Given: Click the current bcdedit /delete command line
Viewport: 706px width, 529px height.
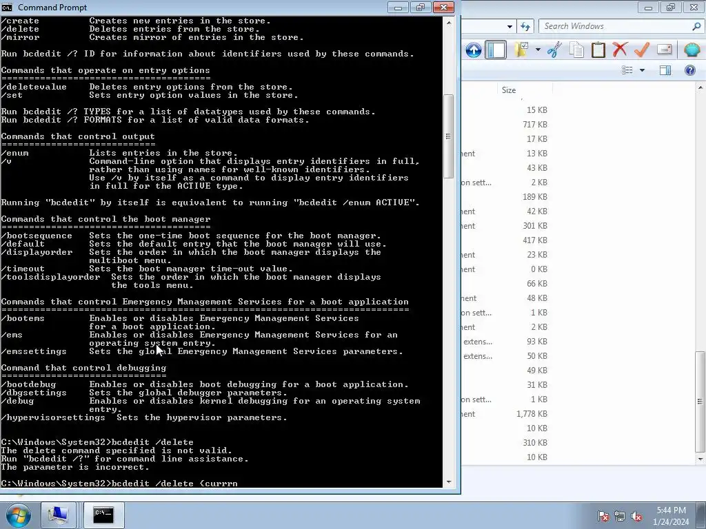Looking at the screenshot, I should (119, 484).
